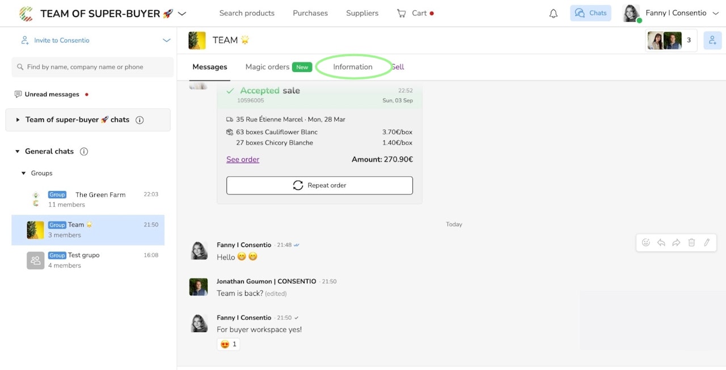Open Fanny I Consentio account dropdown arrow
Screen dimensions: 726x370
pos(715,13)
